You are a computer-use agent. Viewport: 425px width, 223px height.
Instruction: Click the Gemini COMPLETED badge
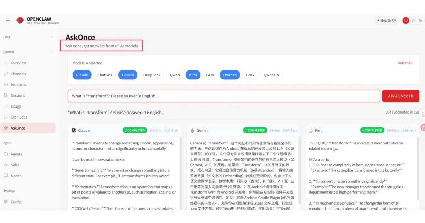point(255,130)
